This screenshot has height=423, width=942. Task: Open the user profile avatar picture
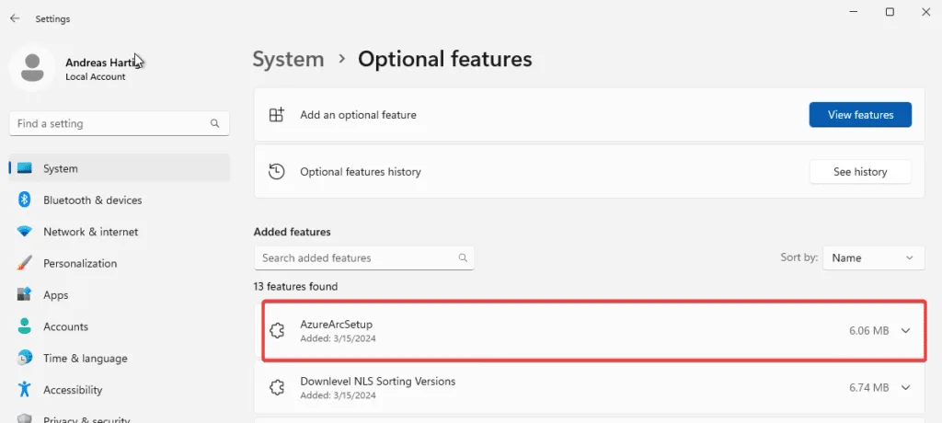(32, 68)
